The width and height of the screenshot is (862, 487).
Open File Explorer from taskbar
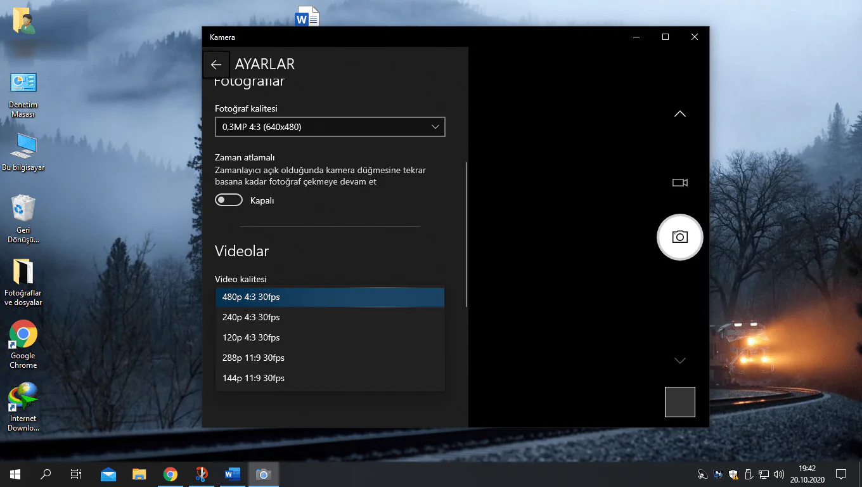click(x=139, y=474)
